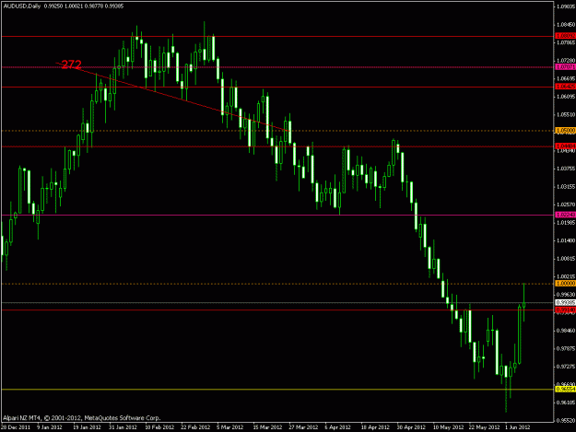The height and width of the screenshot is (432, 576).
Task: Select the olive horizontal line at 0.96554
Action: point(277,390)
